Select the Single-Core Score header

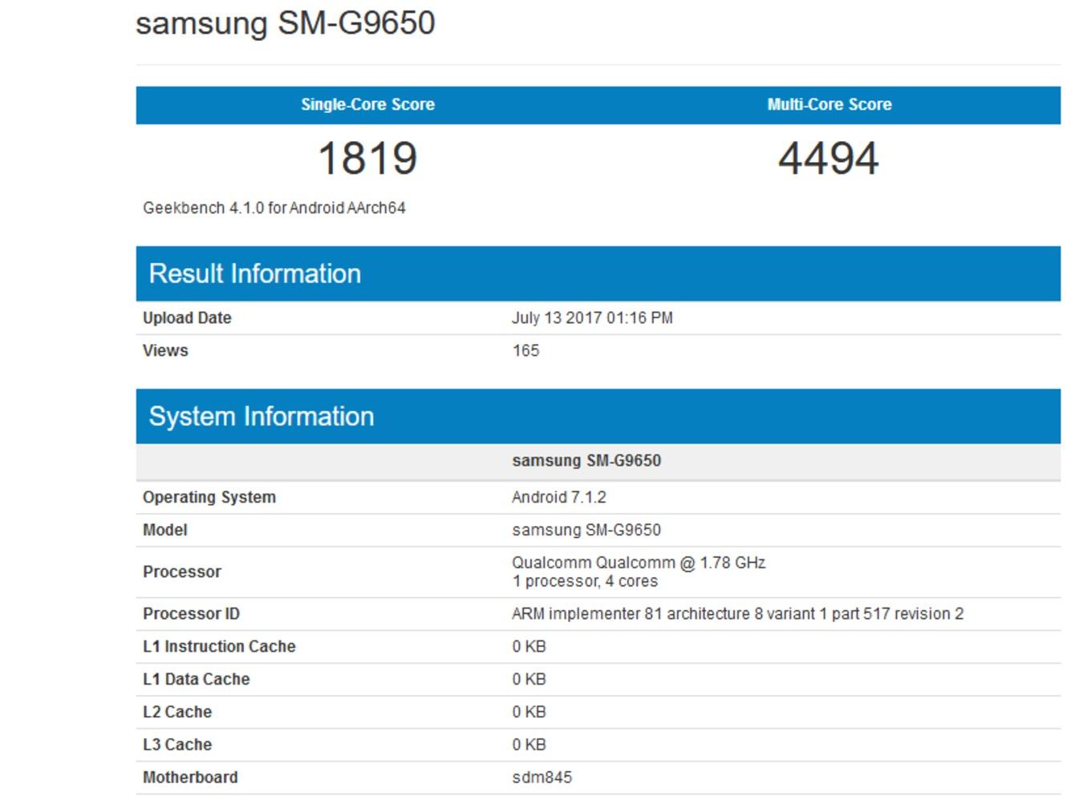tap(367, 104)
